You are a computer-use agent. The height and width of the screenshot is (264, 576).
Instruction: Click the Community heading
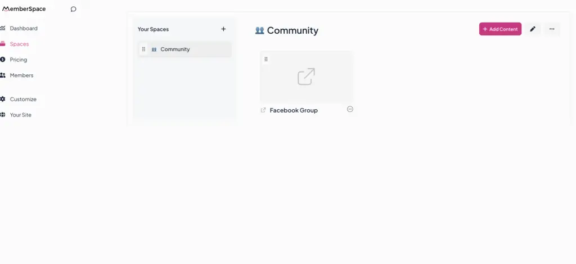pos(292,30)
